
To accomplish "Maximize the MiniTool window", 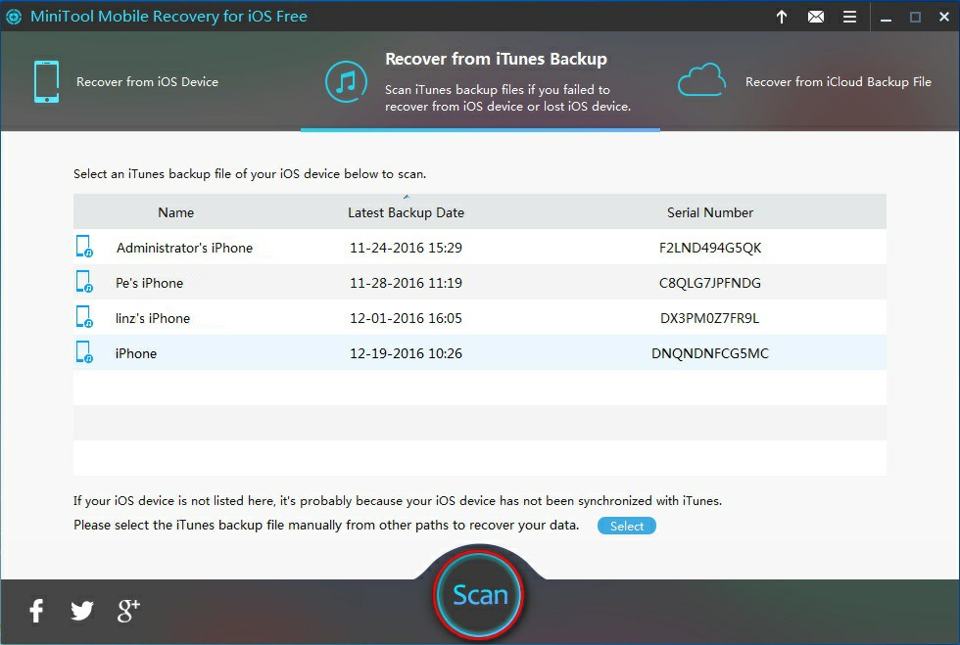I will coord(915,18).
